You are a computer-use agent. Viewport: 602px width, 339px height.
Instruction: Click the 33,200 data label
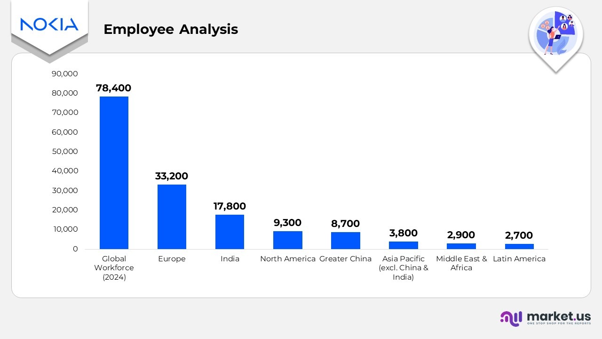point(172,176)
